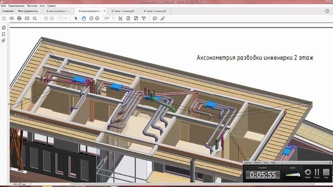
Task: Select the arrow selection tool
Action: pyautogui.click(x=76, y=19)
